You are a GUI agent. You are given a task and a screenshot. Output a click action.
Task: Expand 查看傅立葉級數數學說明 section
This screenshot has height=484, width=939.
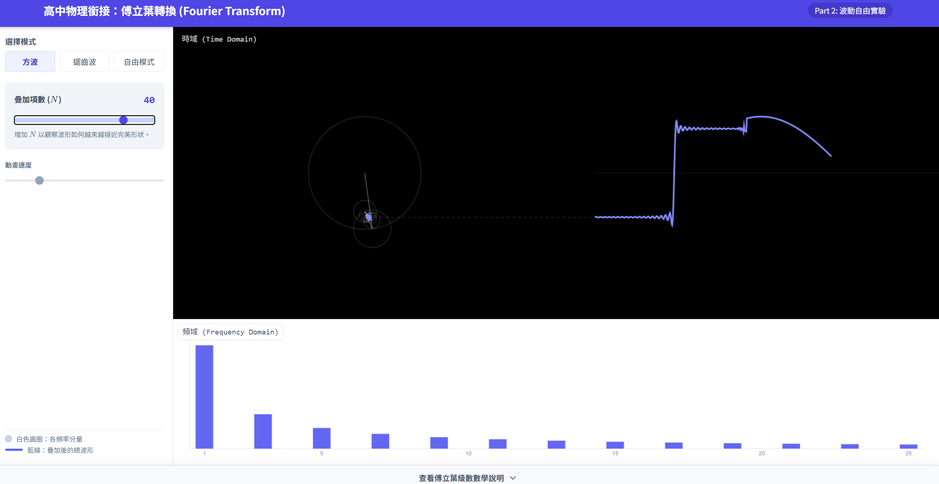(461, 478)
